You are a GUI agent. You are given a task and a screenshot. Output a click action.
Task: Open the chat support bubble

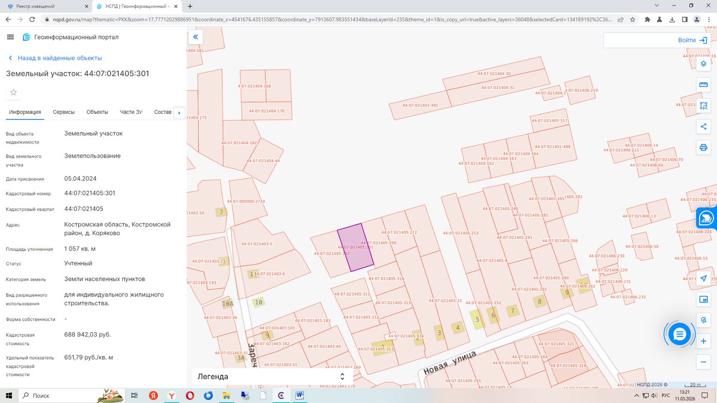[680, 334]
